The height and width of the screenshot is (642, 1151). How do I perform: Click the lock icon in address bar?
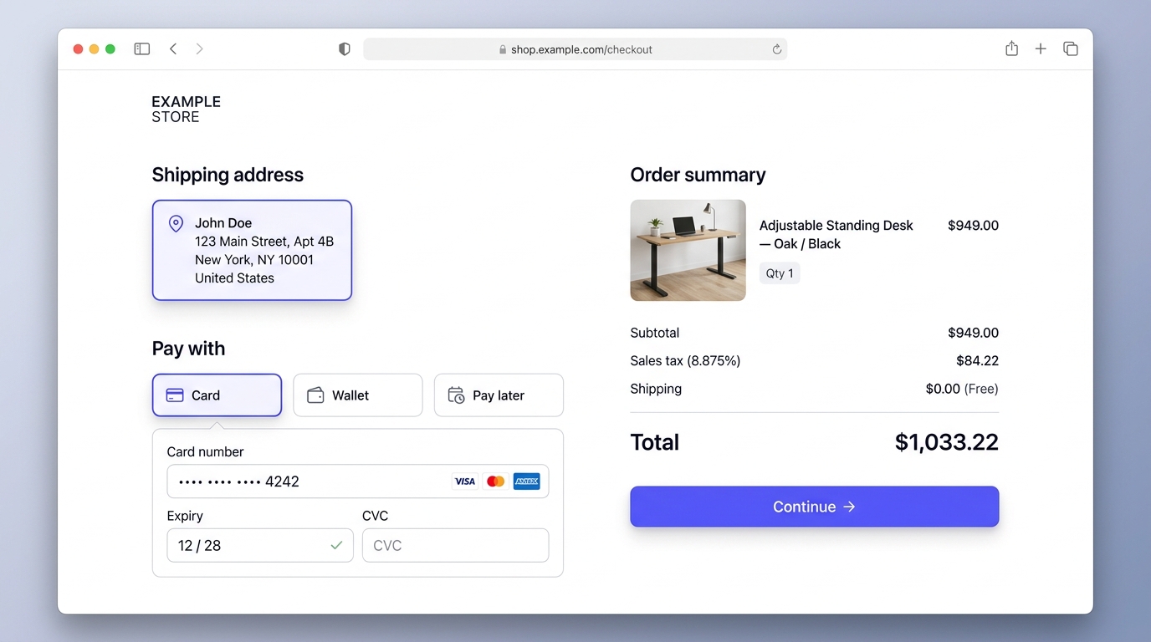[503, 49]
